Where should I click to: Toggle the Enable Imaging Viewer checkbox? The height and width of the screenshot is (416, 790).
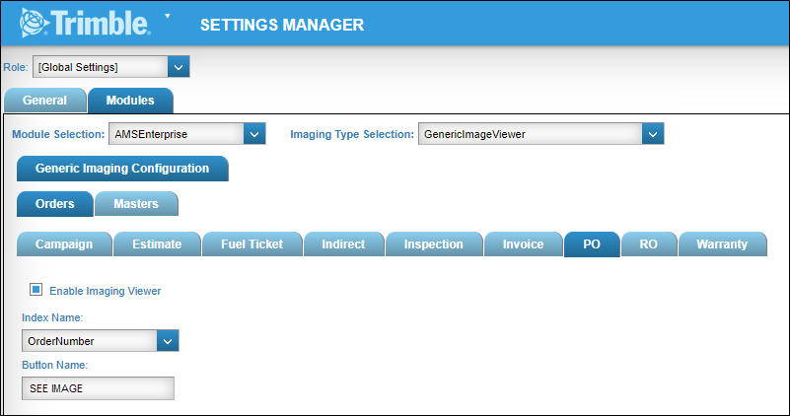click(x=36, y=291)
